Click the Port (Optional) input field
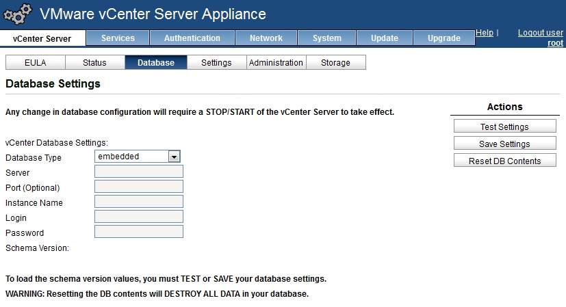 pyautogui.click(x=139, y=187)
